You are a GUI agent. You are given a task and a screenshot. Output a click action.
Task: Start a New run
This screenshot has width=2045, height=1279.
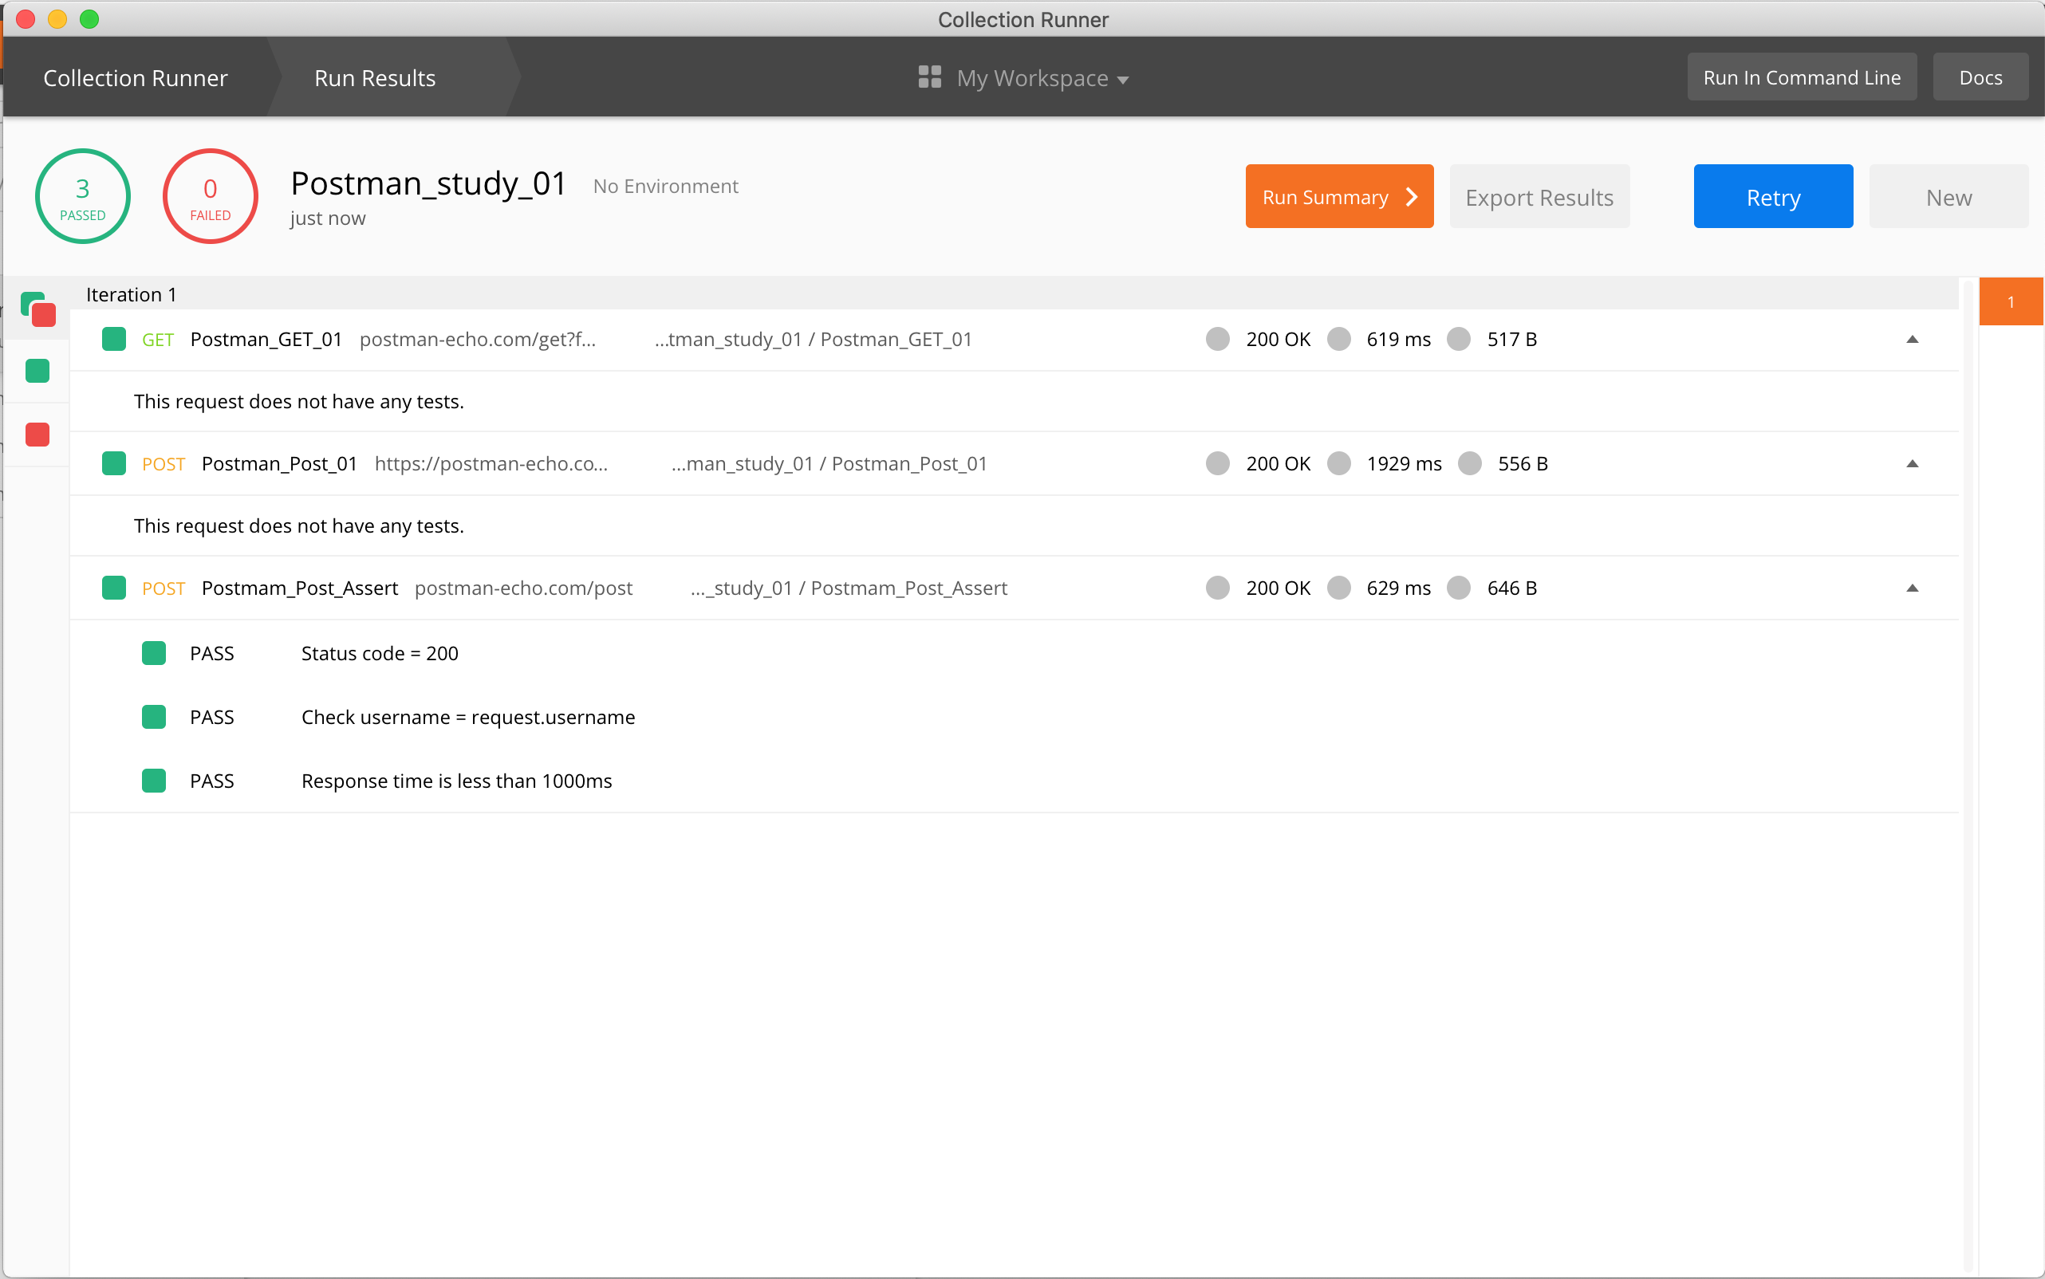tap(1948, 196)
